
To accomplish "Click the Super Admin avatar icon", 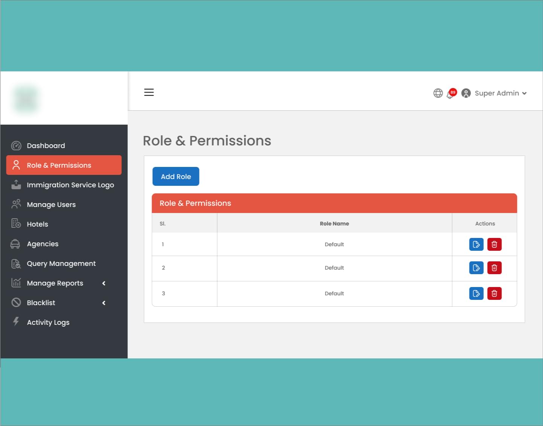I will click(466, 93).
